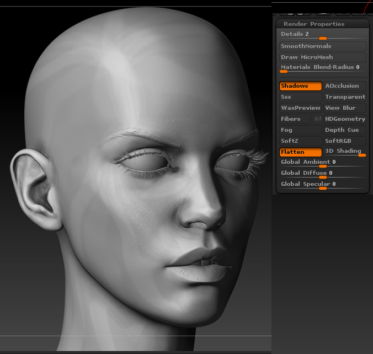Turn on WaxPreview
The width and height of the screenshot is (373, 354).
coord(300,108)
